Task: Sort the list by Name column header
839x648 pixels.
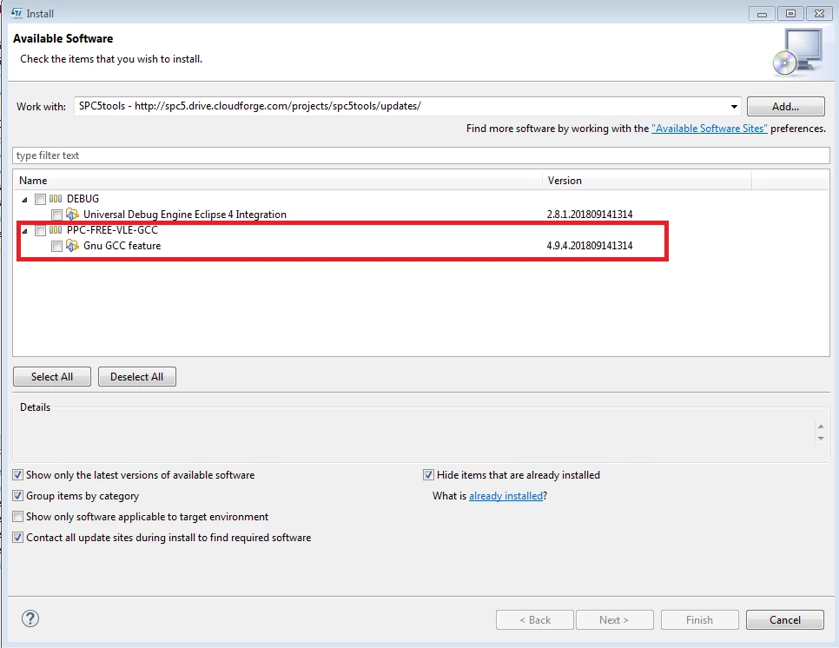Action: [x=278, y=181]
